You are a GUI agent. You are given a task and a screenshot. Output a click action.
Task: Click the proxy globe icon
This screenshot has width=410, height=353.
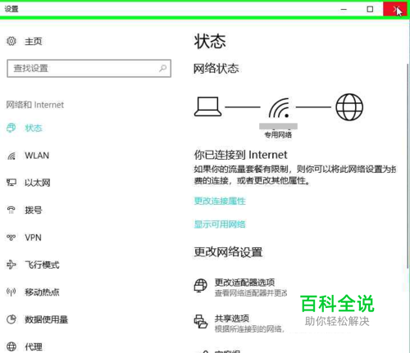[x=11, y=346]
